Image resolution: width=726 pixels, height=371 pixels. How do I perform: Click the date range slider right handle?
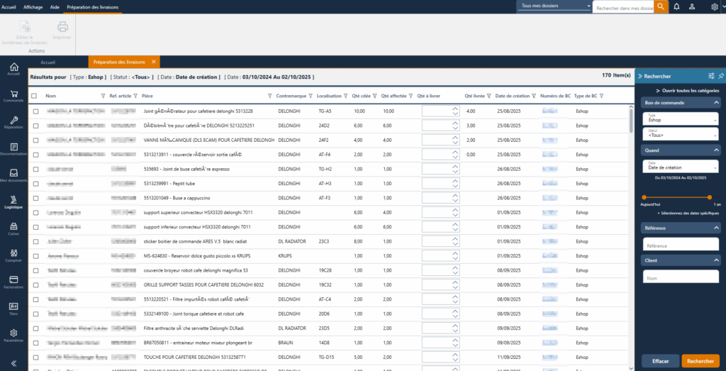[x=709, y=197]
